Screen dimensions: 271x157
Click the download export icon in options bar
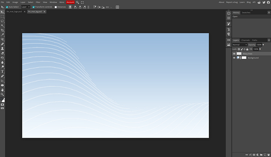(x=70, y=7)
